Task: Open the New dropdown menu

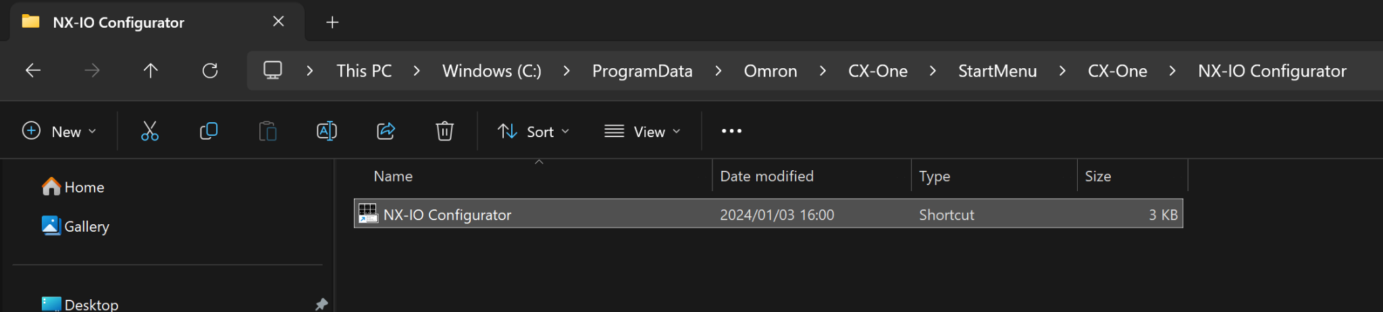Action: click(x=59, y=131)
